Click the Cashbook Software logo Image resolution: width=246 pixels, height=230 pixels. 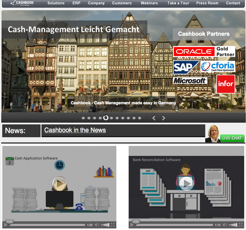pyautogui.click(x=22, y=3)
